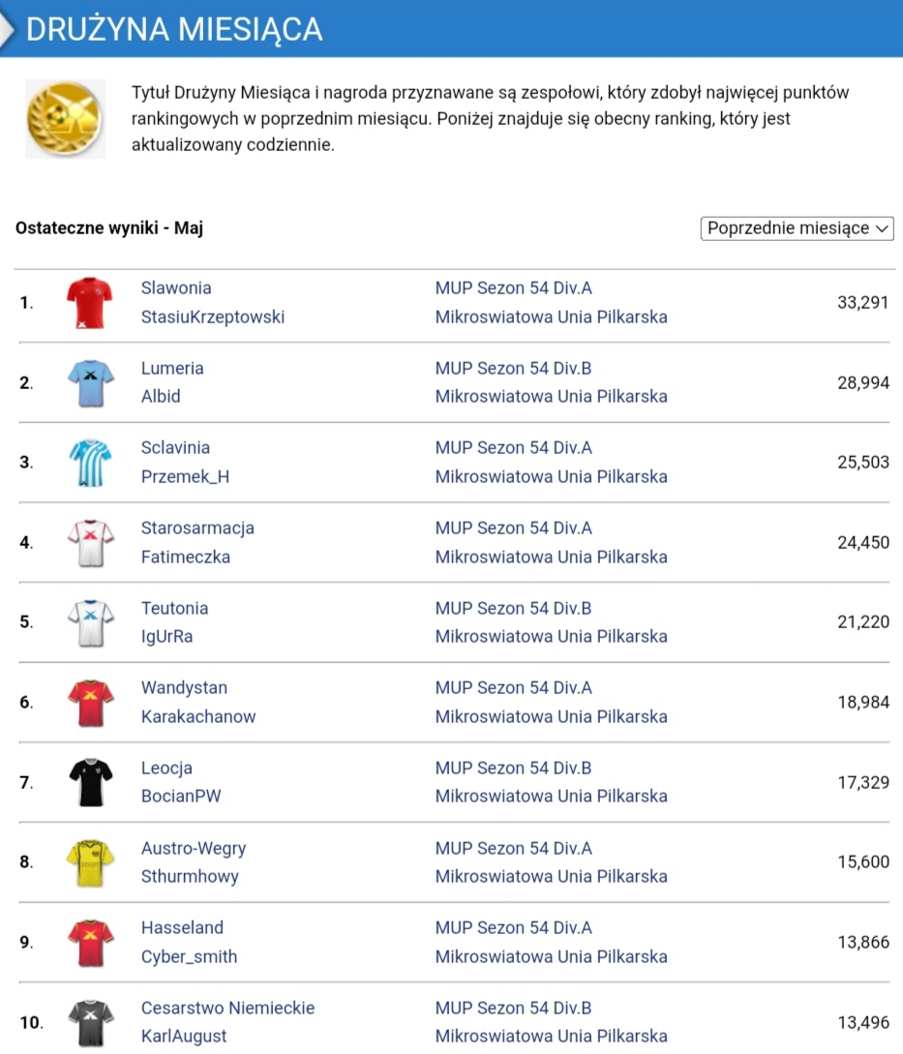Click Starosarmacja's white jersey icon
The height and width of the screenshot is (1054, 903).
click(x=90, y=543)
